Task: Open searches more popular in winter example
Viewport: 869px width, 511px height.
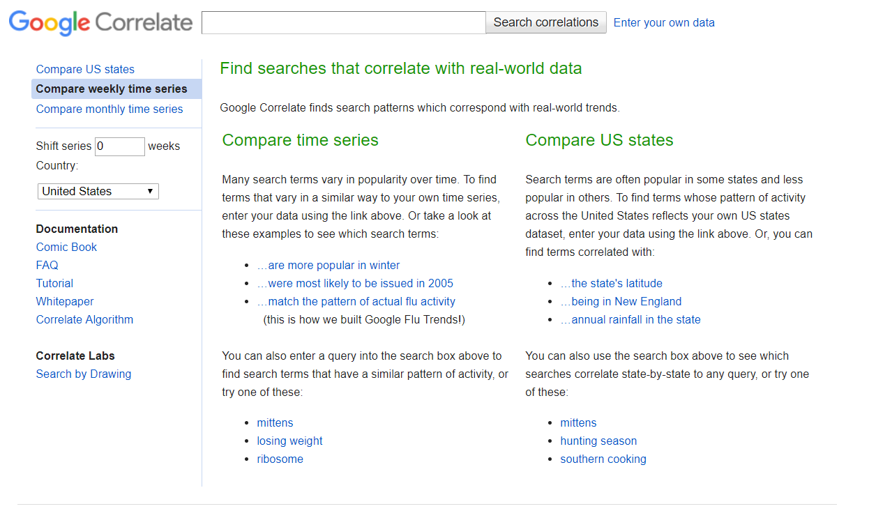Action: (x=328, y=265)
